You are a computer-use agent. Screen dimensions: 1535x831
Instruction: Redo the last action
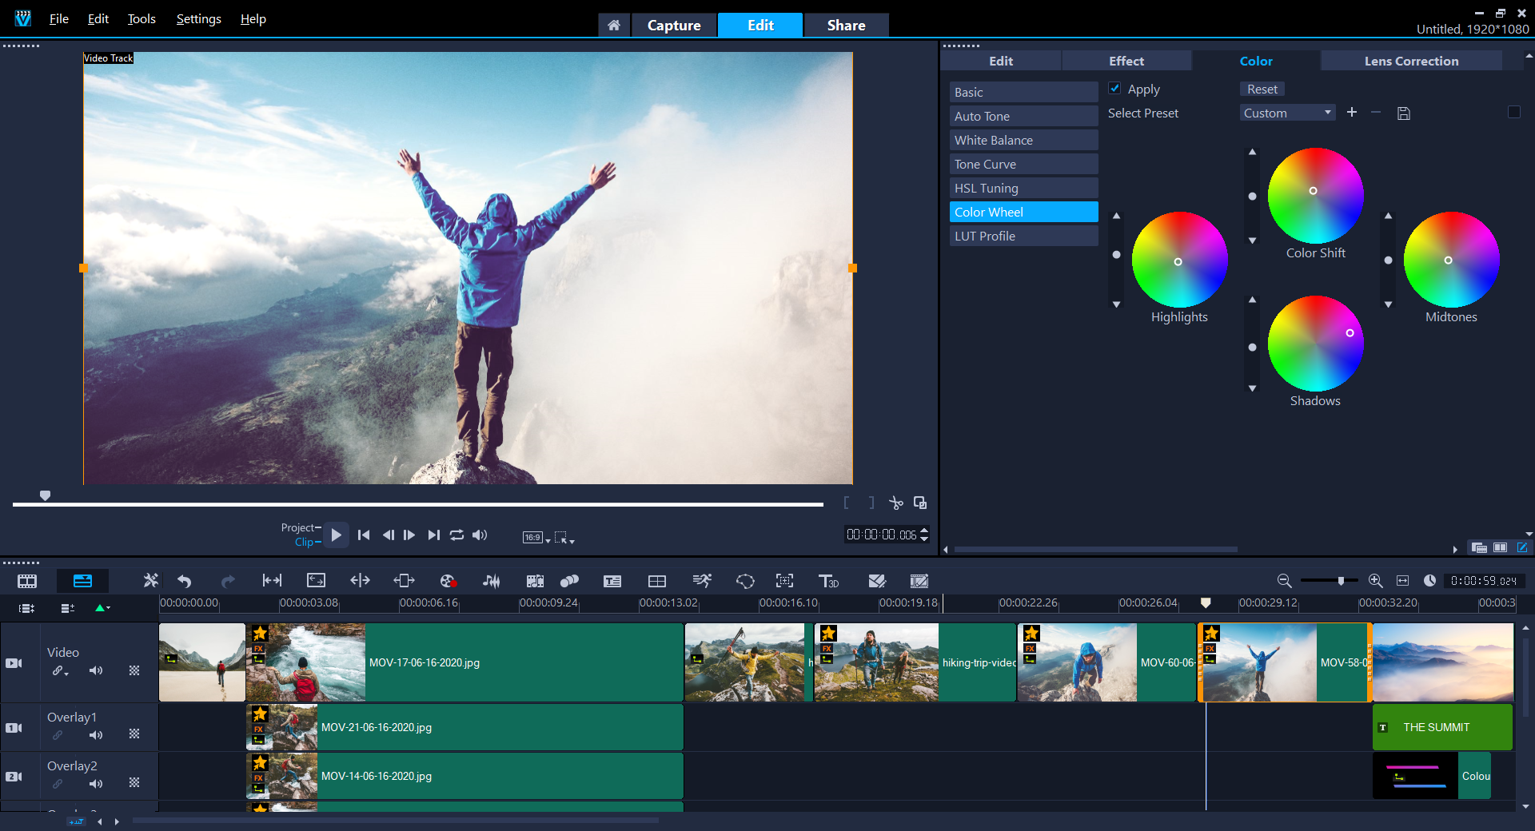(228, 581)
